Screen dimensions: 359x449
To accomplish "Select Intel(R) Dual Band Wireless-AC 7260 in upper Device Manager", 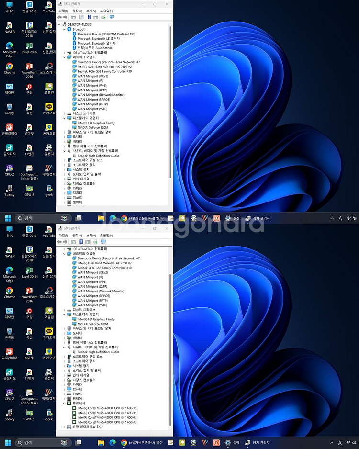I will tap(104, 67).
